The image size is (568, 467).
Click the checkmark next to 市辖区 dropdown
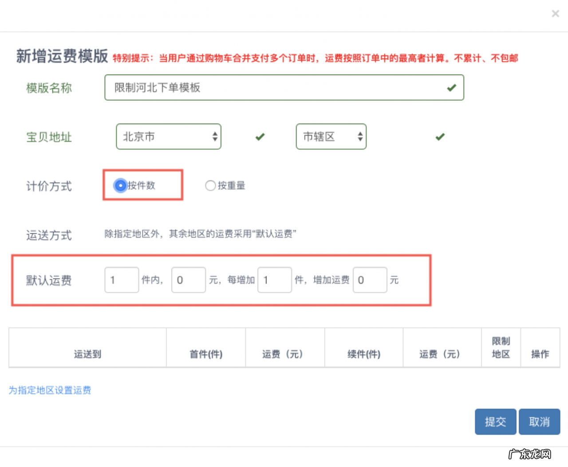coord(440,137)
